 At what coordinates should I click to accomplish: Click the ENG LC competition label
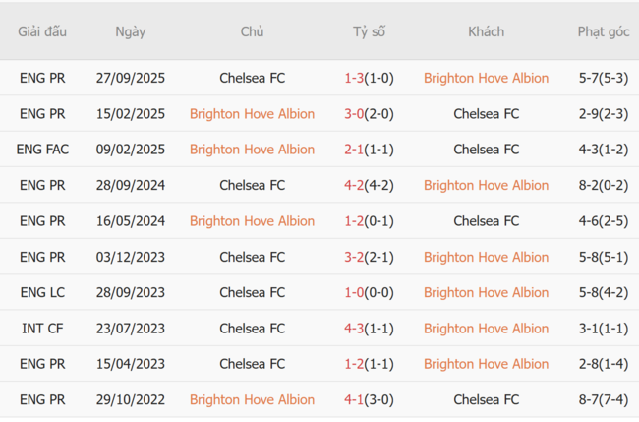[x=42, y=292]
